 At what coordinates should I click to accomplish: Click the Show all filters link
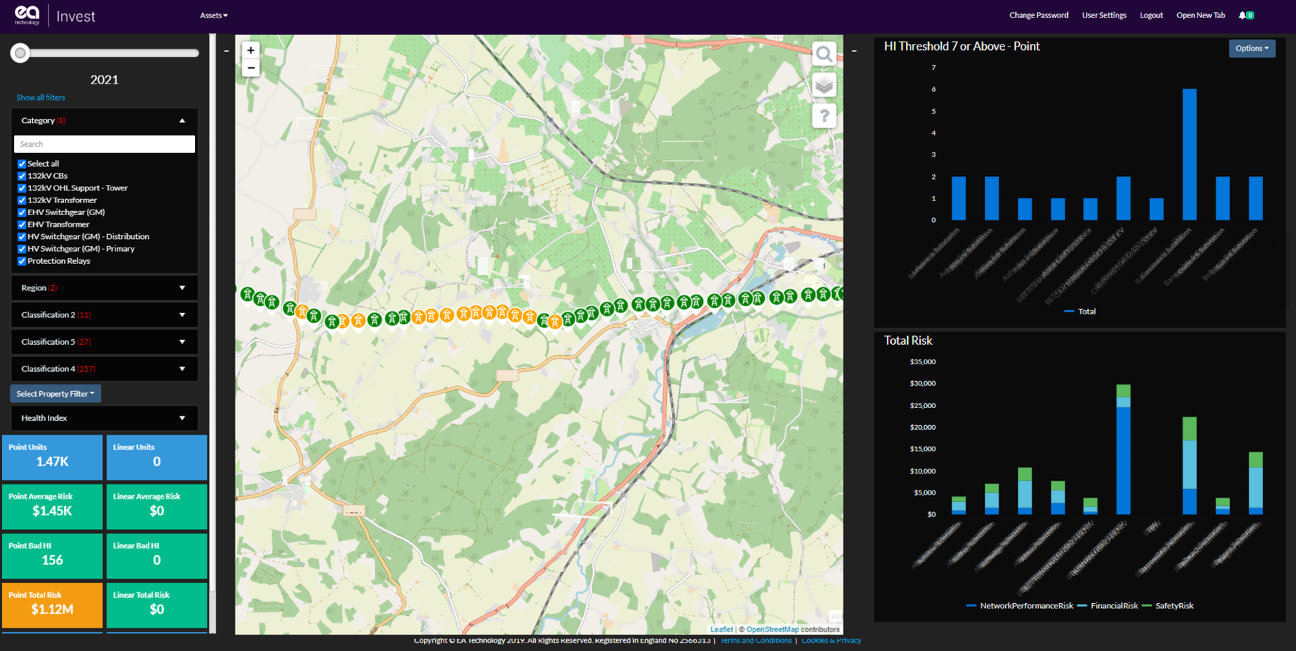(x=40, y=98)
